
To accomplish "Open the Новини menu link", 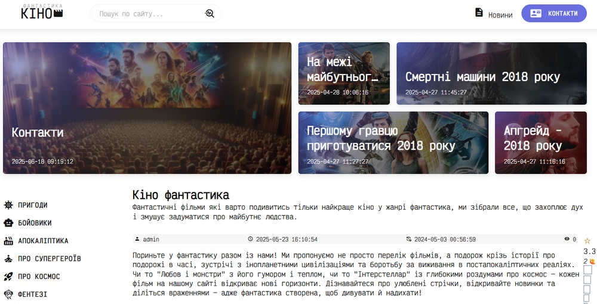I will tap(500, 15).
